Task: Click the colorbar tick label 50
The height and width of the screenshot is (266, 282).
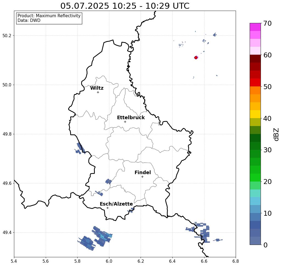Action: [267, 87]
